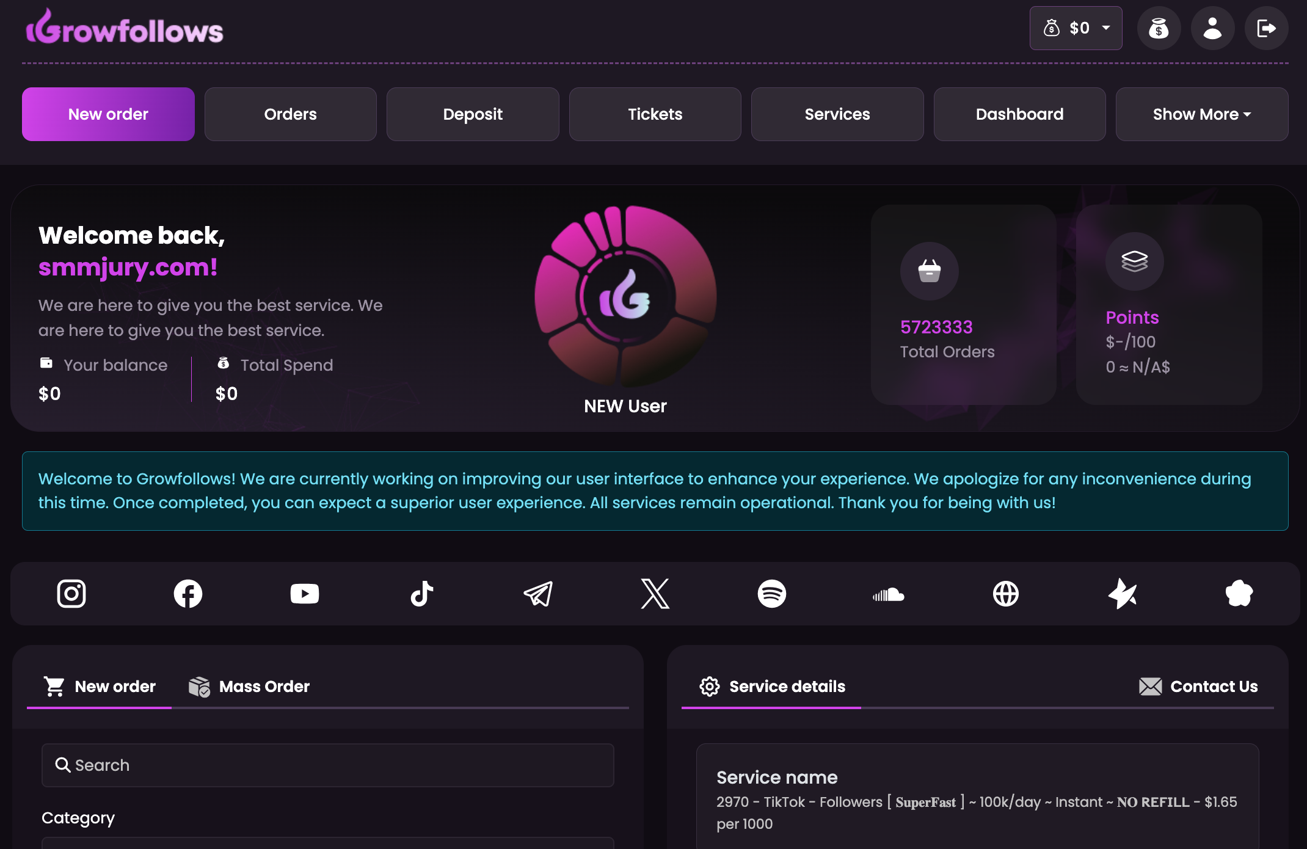The height and width of the screenshot is (849, 1307).
Task: Filter services by YouTube icon
Action: (305, 594)
